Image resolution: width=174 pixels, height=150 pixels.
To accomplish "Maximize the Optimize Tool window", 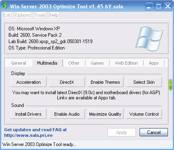I will coord(158,6).
